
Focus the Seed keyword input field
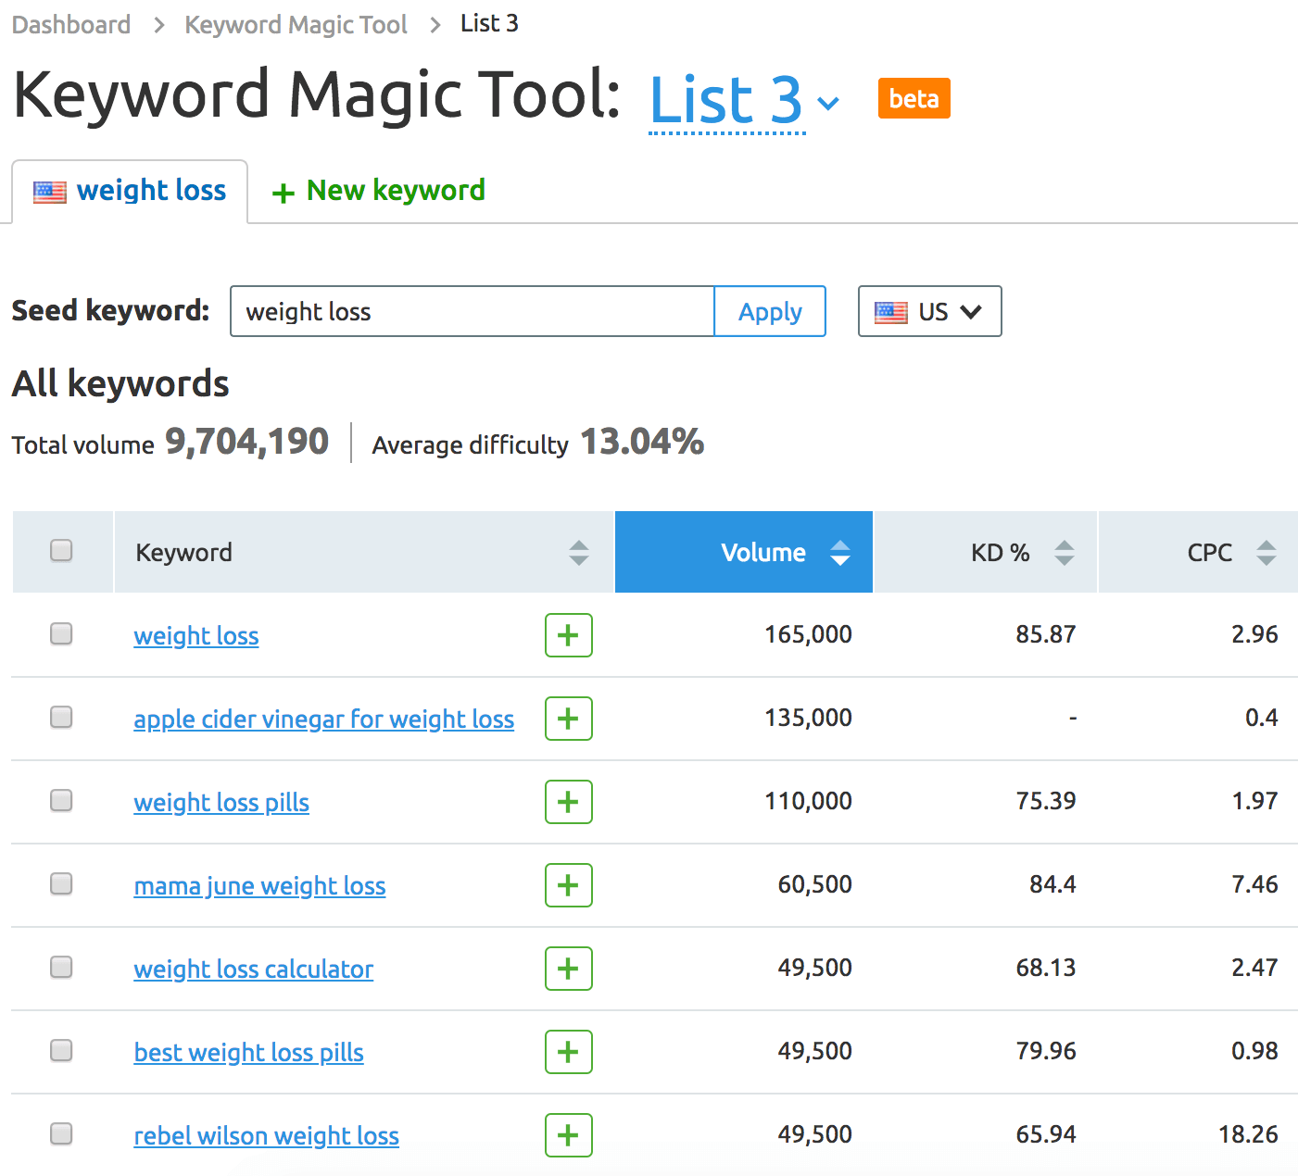pos(473,311)
